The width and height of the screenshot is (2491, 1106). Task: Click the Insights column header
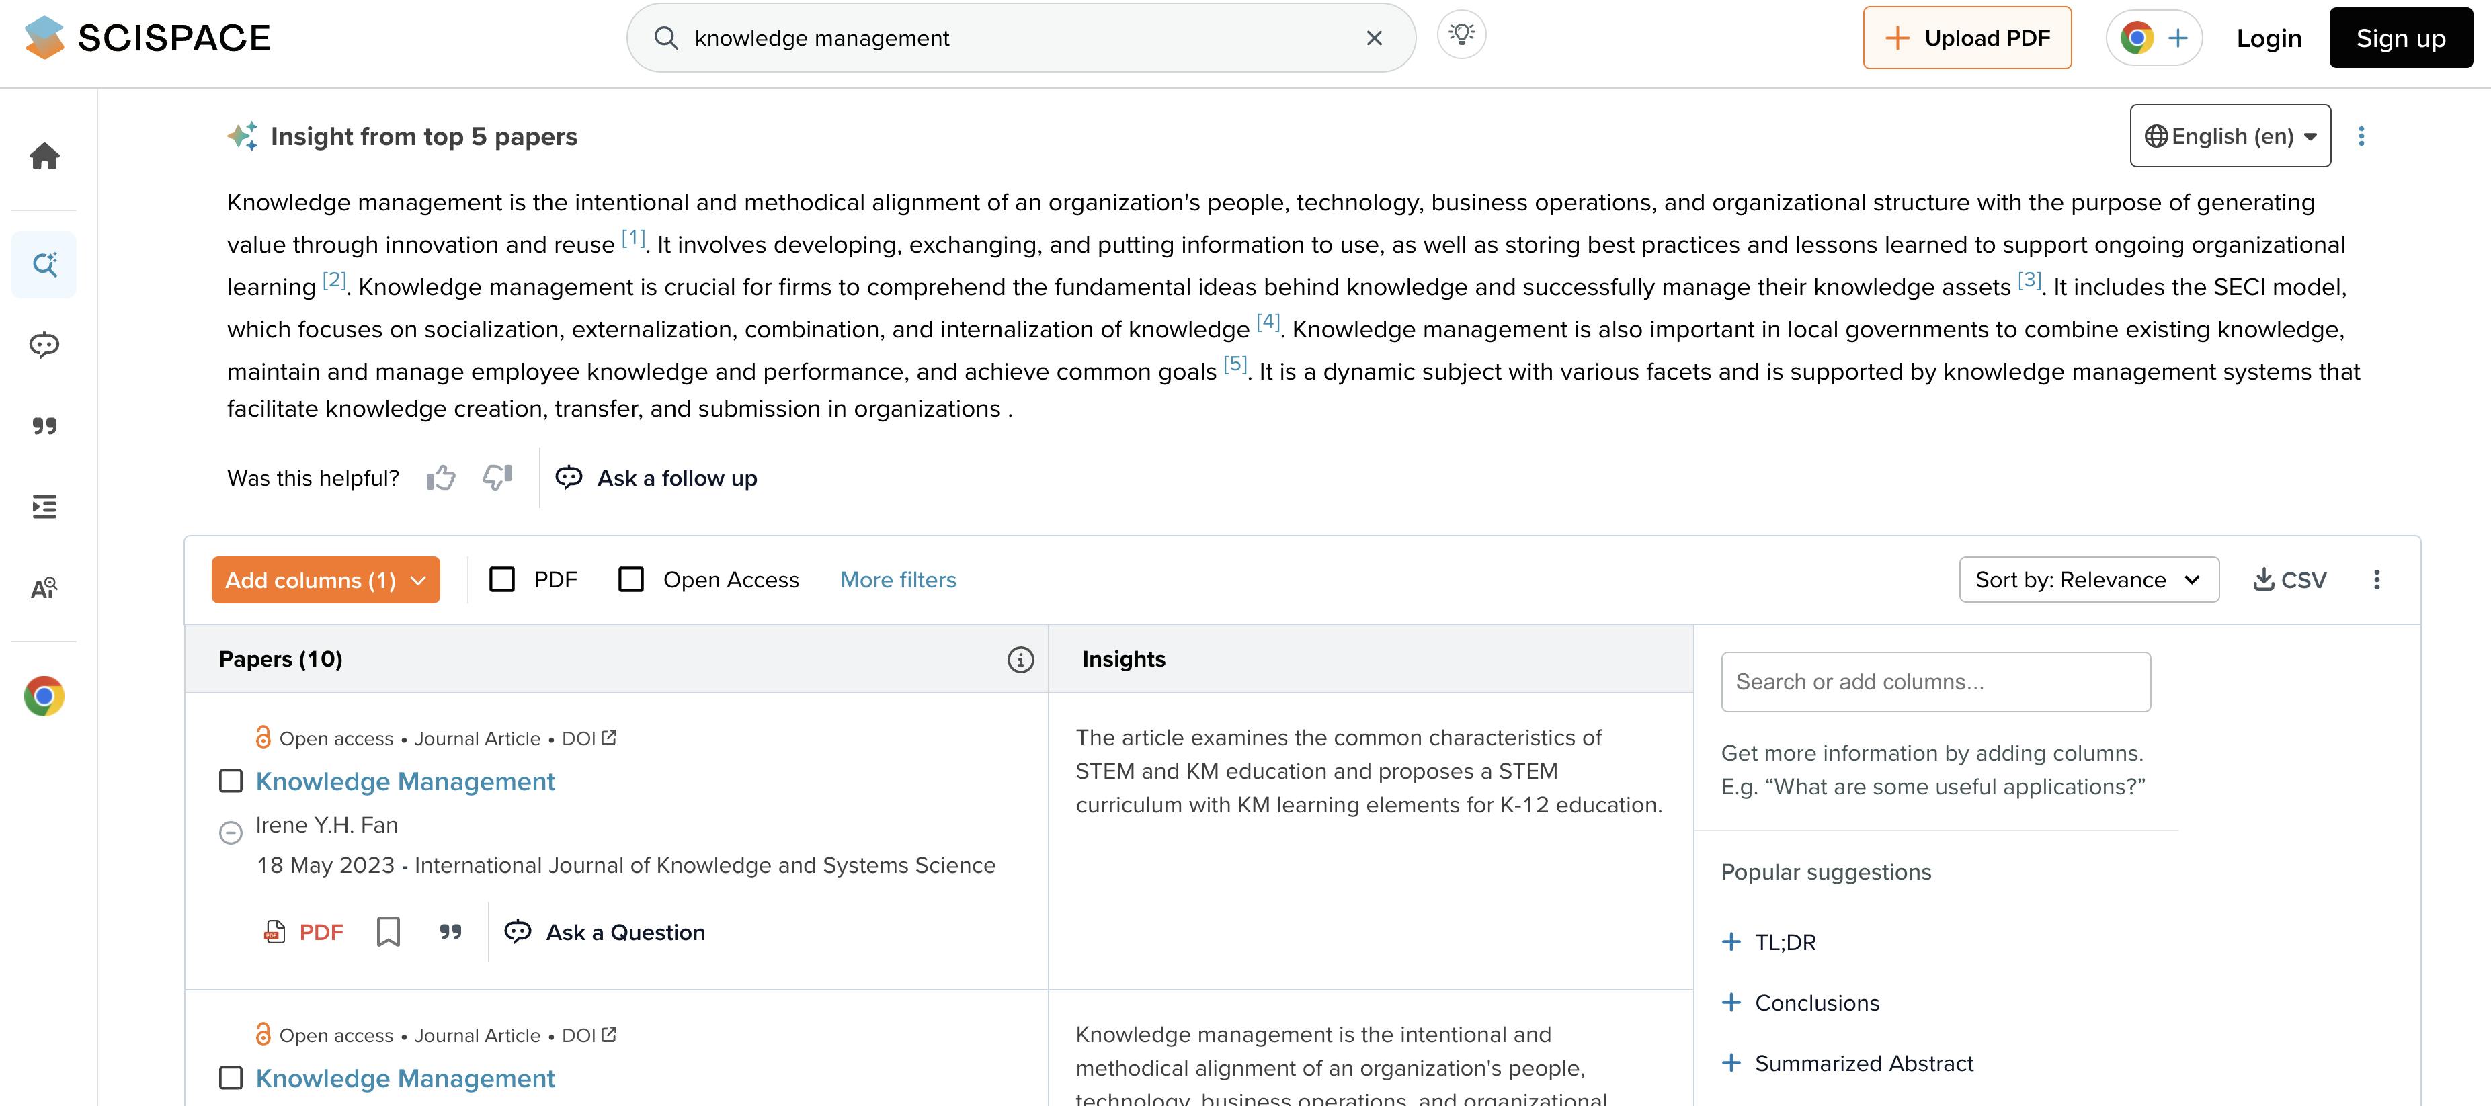1371,659
